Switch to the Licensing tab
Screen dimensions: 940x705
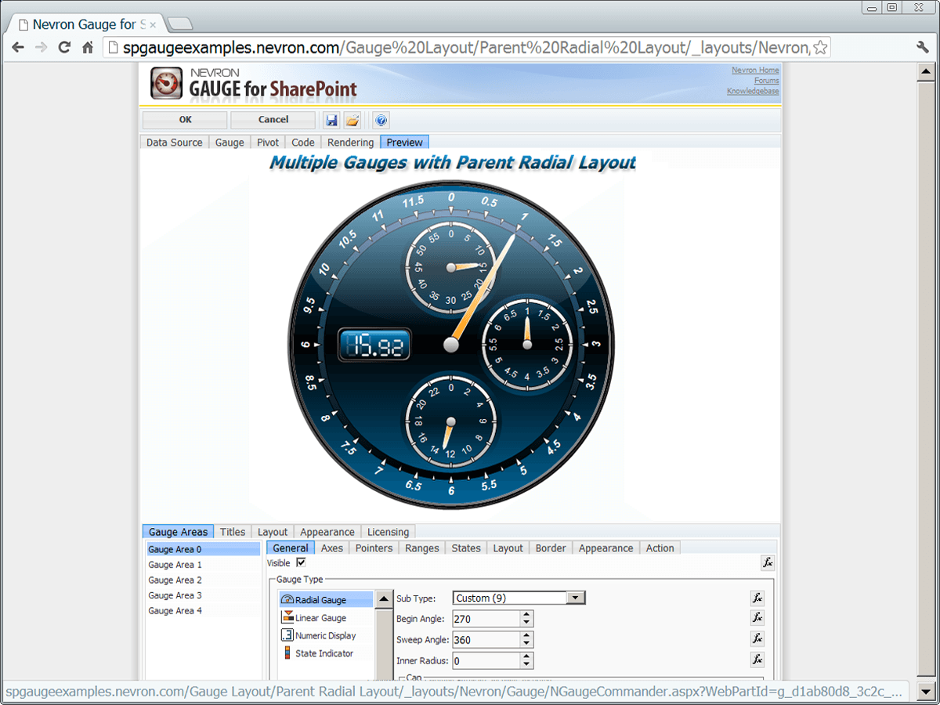pyautogui.click(x=389, y=532)
